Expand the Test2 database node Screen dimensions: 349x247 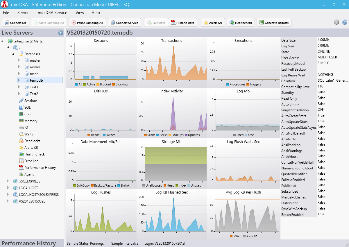point(19,94)
